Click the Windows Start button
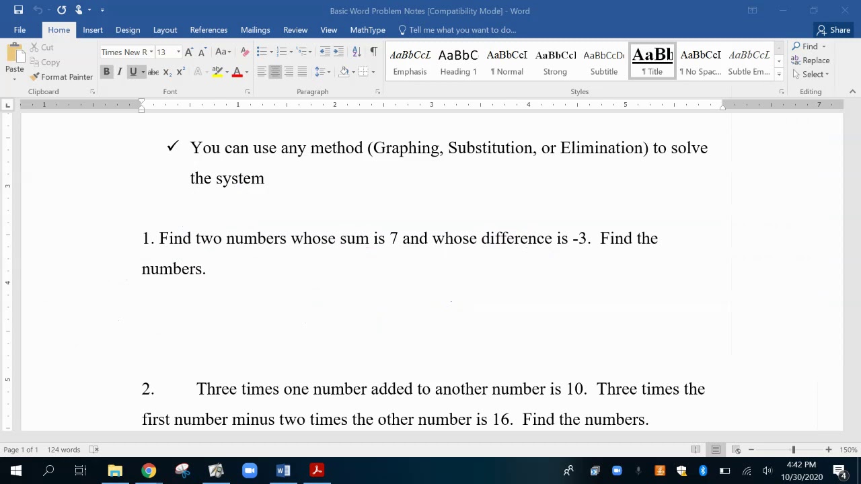Viewport: 861px width, 484px height. 15,471
